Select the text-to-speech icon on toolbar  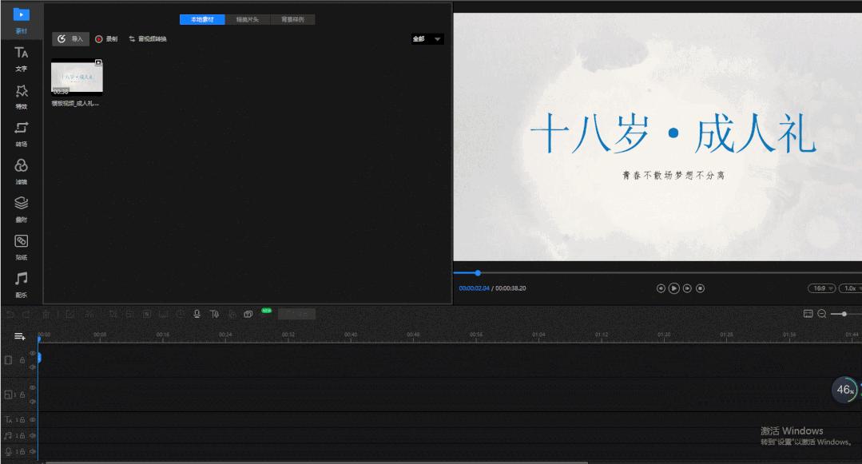tap(214, 314)
